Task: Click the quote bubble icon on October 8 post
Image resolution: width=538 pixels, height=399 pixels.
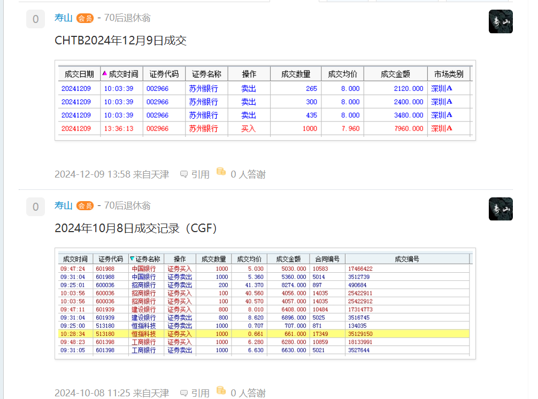Action: tap(184, 393)
